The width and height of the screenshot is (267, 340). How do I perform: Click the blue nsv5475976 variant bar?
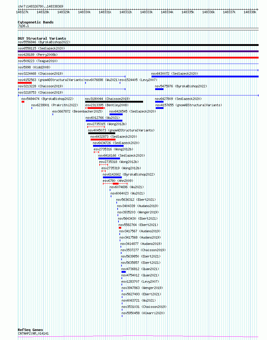coord(159,89)
